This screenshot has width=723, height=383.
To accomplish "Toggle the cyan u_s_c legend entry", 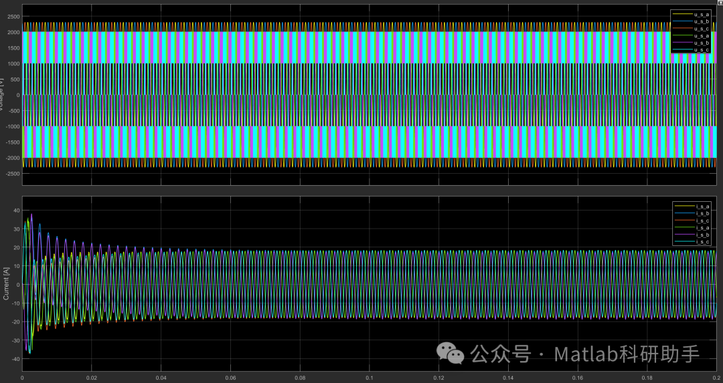I will [x=691, y=49].
